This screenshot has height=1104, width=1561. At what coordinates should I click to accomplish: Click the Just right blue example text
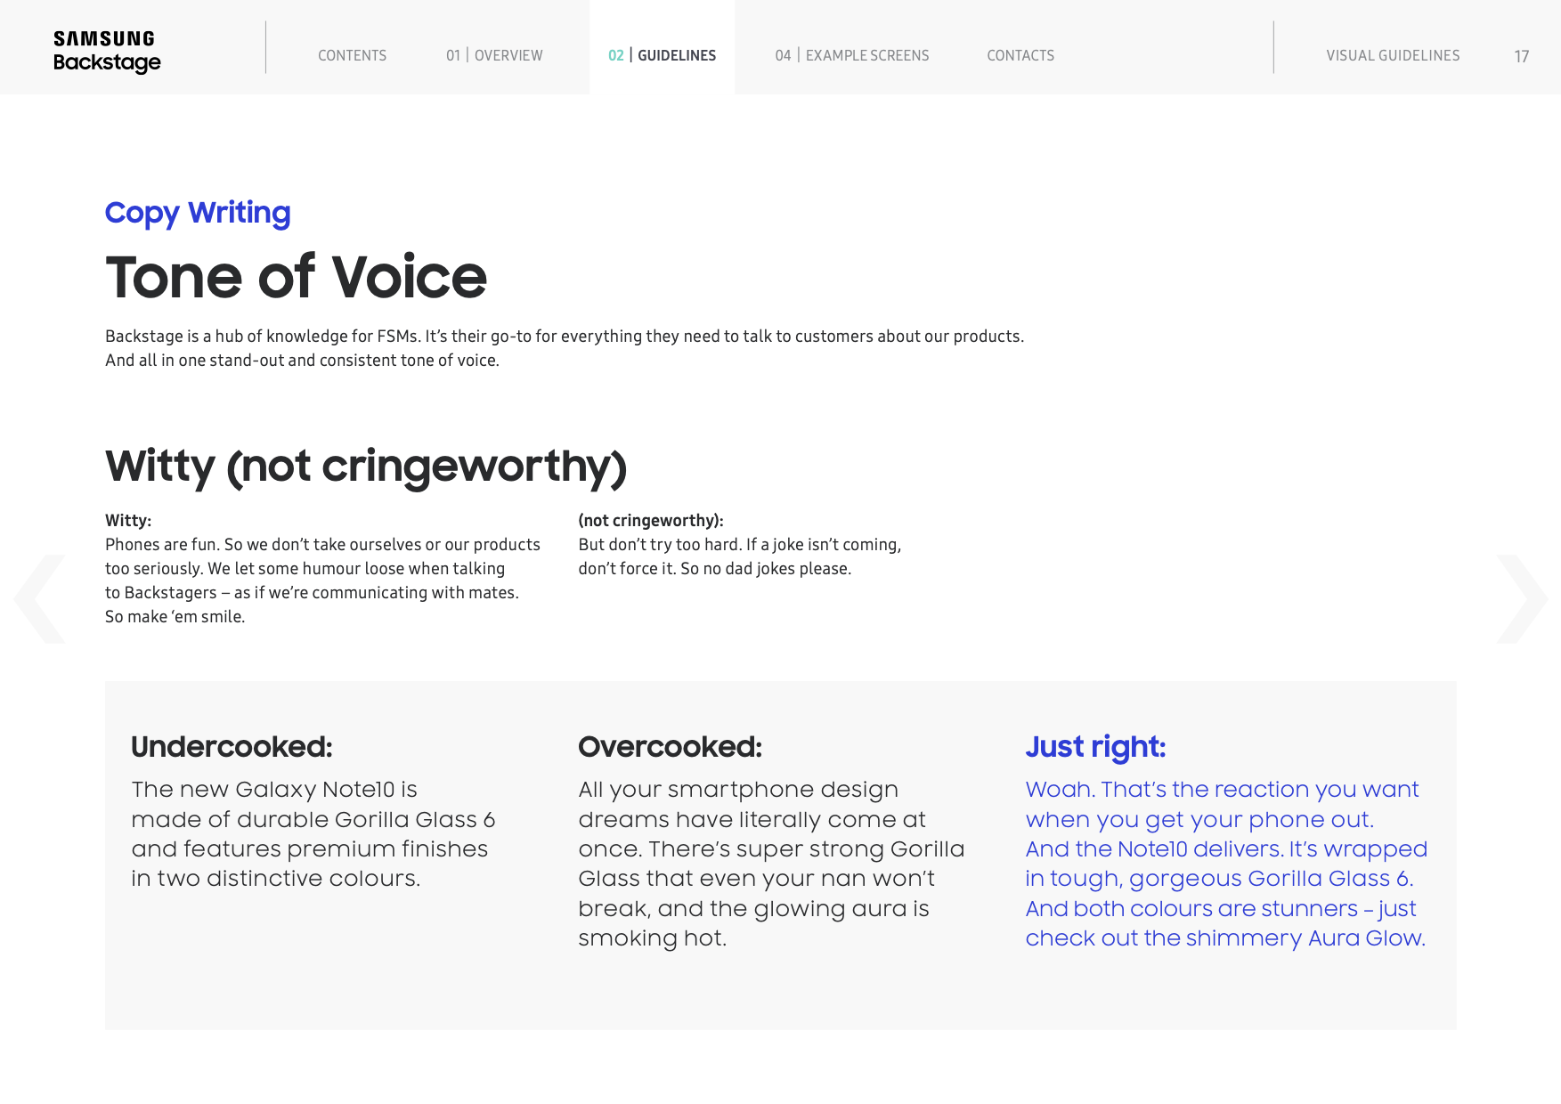(1226, 864)
